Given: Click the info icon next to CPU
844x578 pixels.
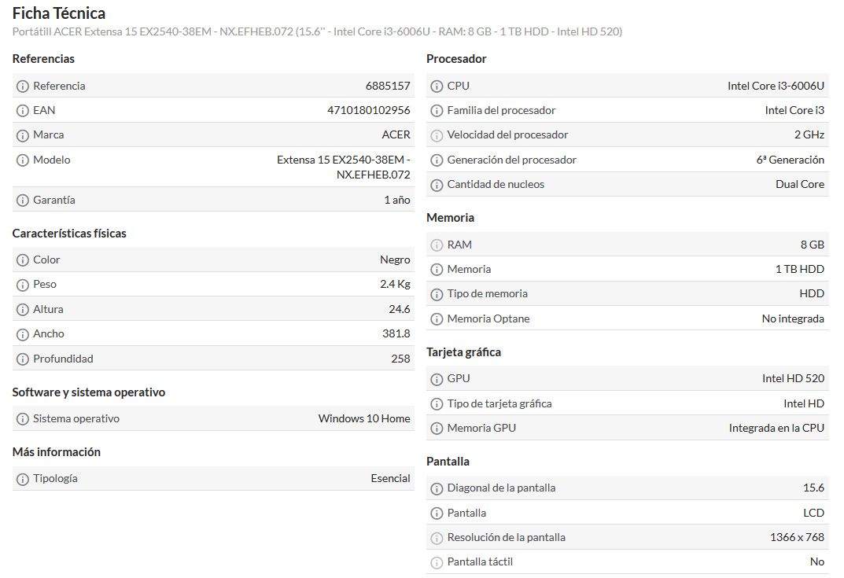Looking at the screenshot, I should tap(437, 86).
